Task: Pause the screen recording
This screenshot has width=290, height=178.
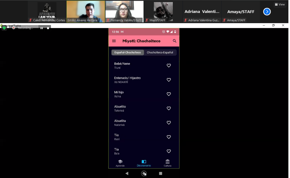Action: coord(42,28)
